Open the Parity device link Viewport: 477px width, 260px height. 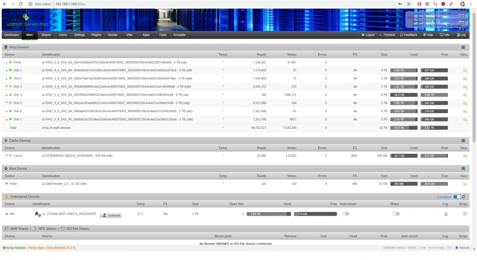pyautogui.click(x=17, y=62)
